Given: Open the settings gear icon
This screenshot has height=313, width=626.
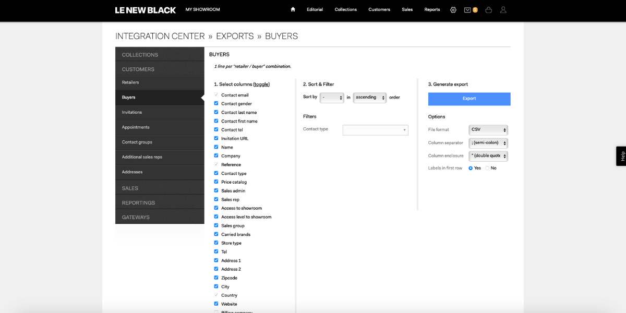Looking at the screenshot, I should pyautogui.click(x=453, y=9).
